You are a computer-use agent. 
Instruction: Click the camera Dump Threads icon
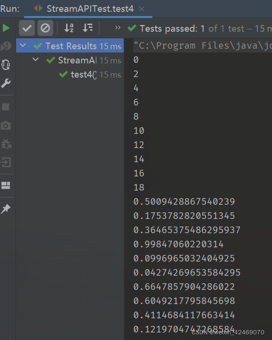tap(6, 125)
